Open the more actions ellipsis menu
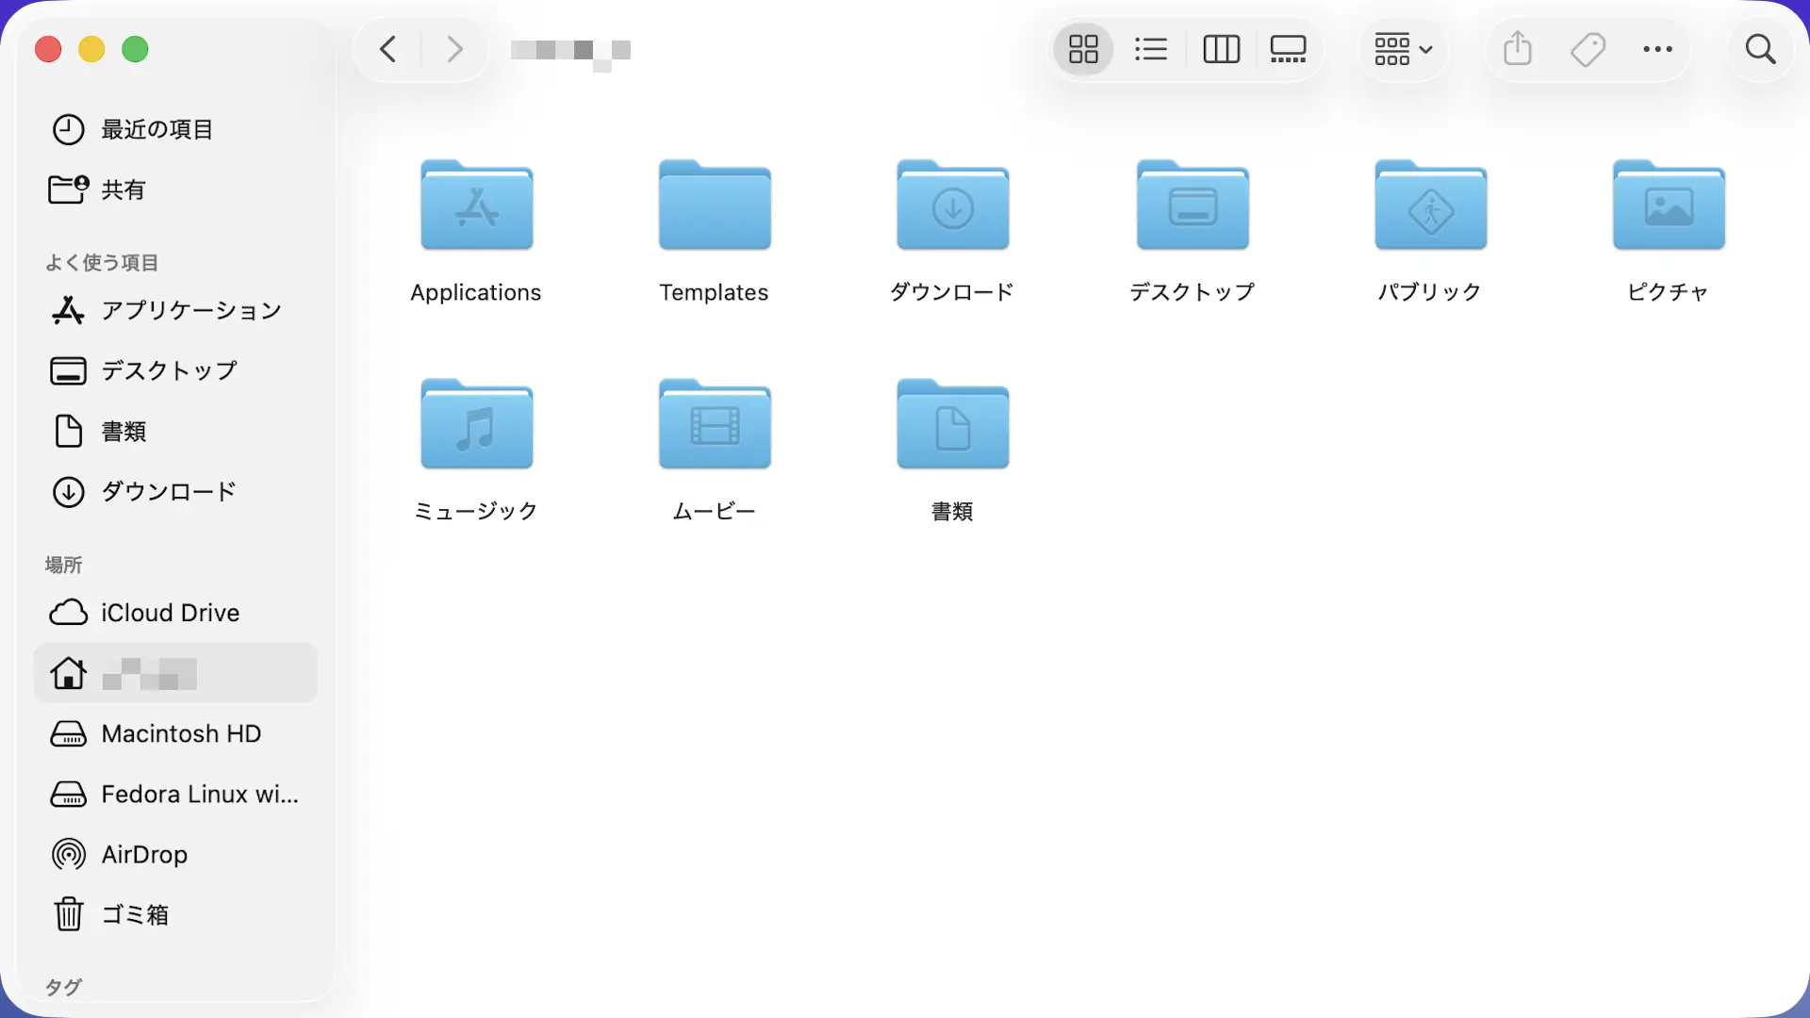This screenshot has width=1810, height=1018. [x=1657, y=49]
